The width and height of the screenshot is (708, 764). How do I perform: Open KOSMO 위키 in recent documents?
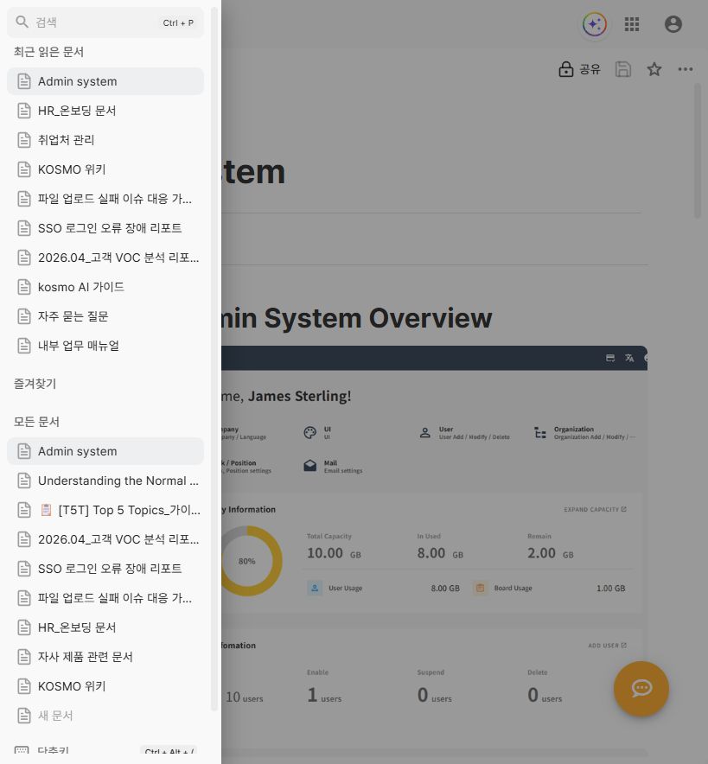[x=105, y=169]
